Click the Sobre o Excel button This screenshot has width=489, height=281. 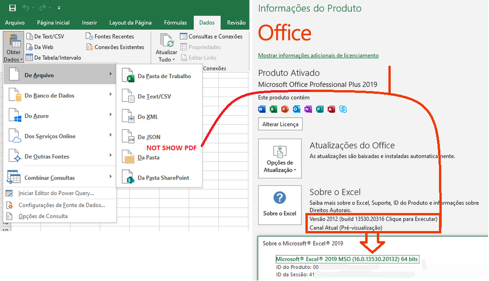pyautogui.click(x=280, y=205)
